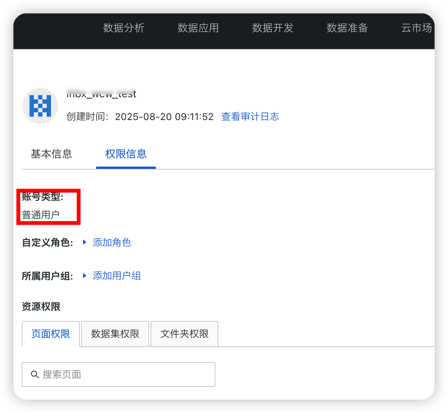448x413 pixels.
Task: Click the 添加用户组 link
Action: (x=117, y=276)
